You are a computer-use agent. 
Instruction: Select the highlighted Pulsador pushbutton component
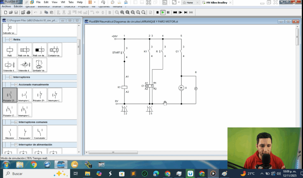point(10,95)
